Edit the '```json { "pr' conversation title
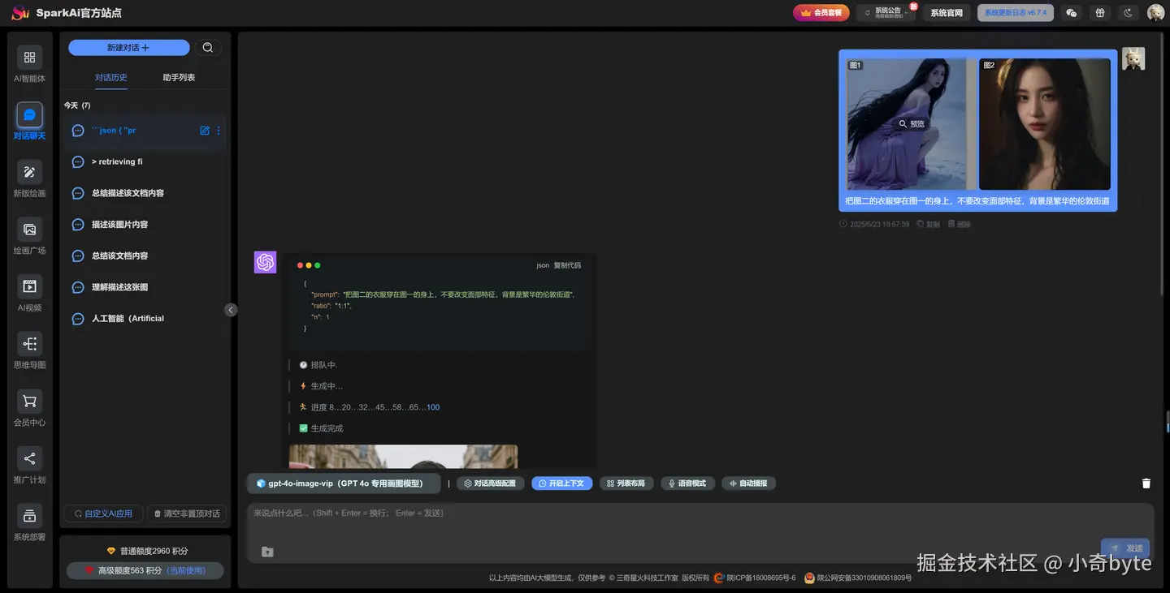This screenshot has height=593, width=1170. tap(205, 131)
